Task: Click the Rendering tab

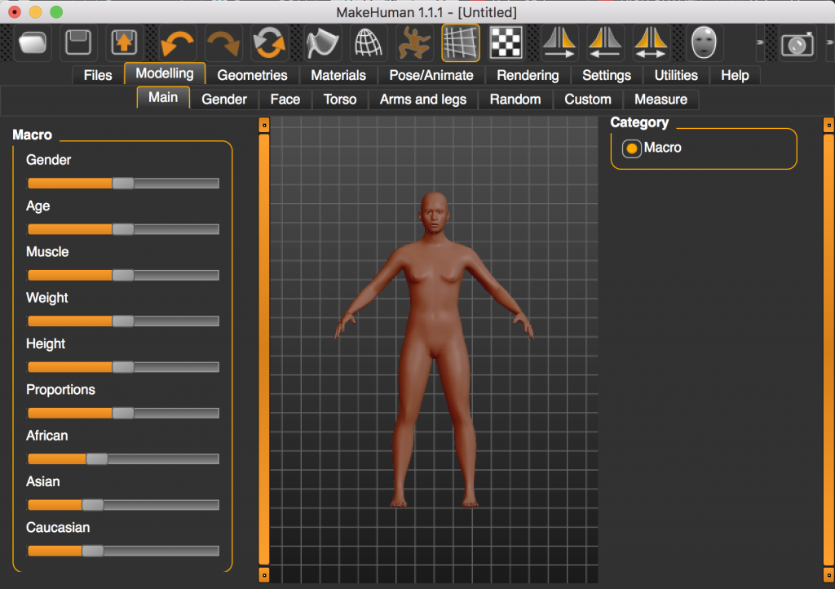Action: [528, 75]
